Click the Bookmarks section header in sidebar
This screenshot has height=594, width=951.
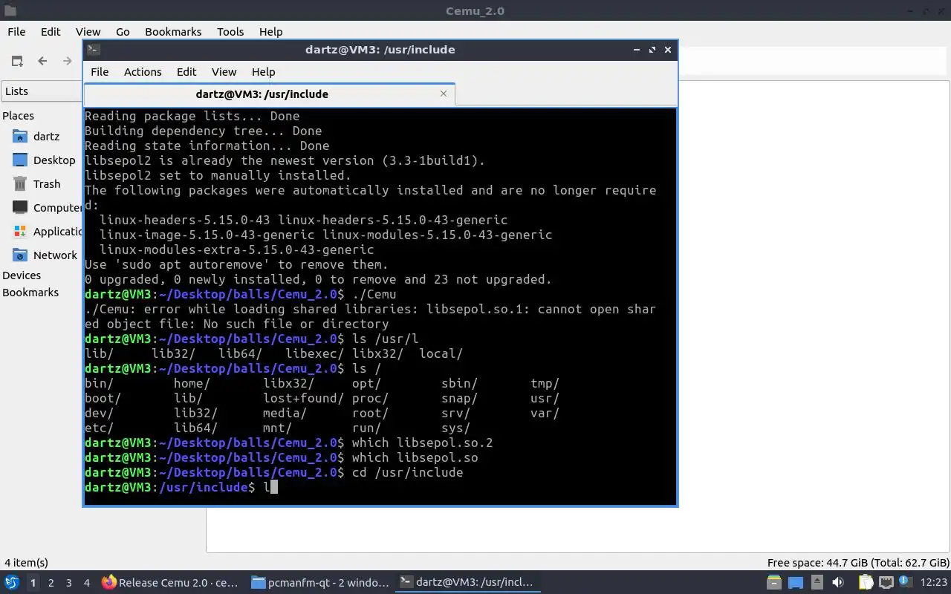click(30, 293)
